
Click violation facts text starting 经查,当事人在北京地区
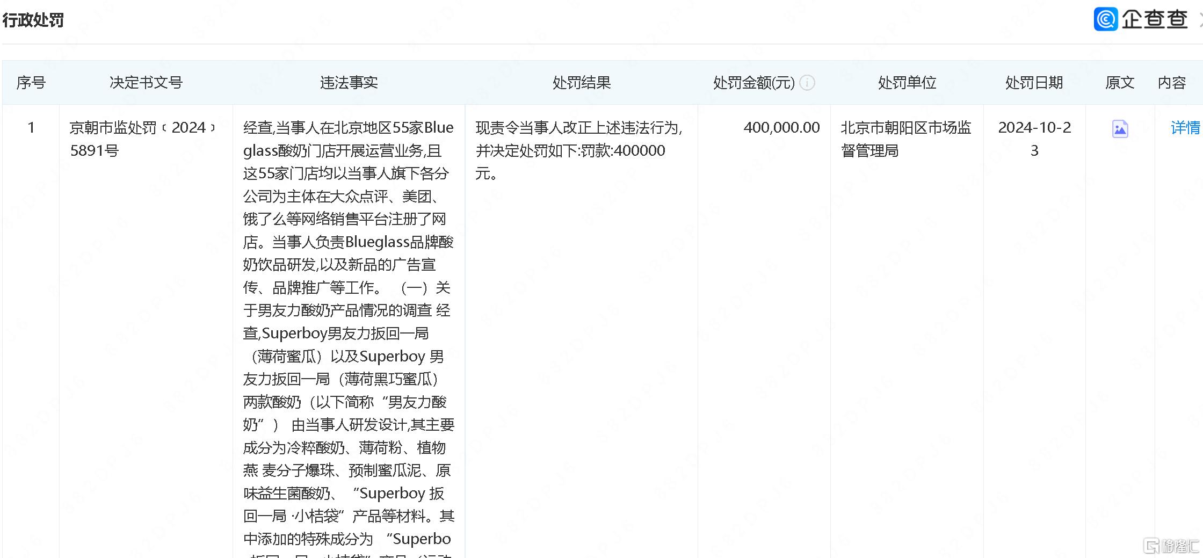[x=348, y=128]
